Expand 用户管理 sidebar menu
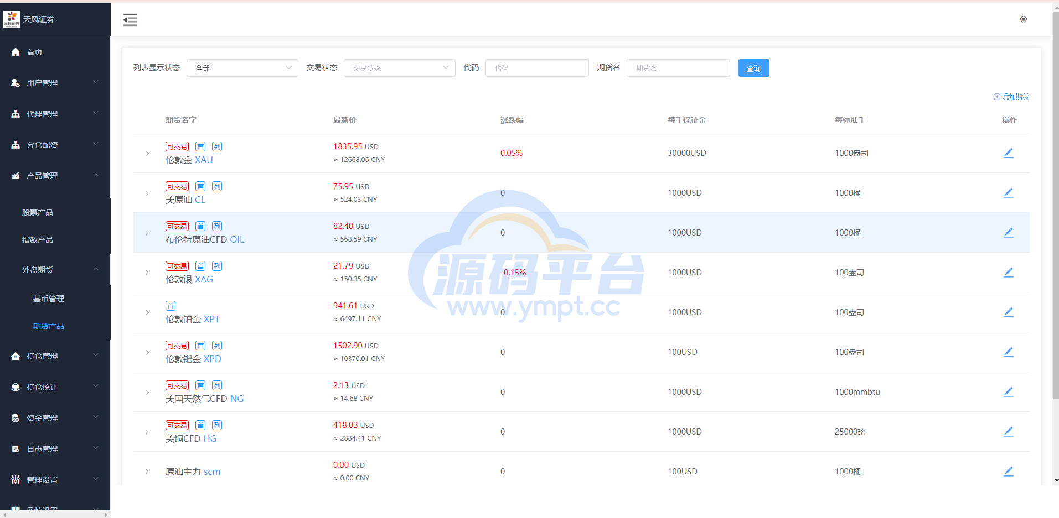The width and height of the screenshot is (1059, 518). click(55, 83)
